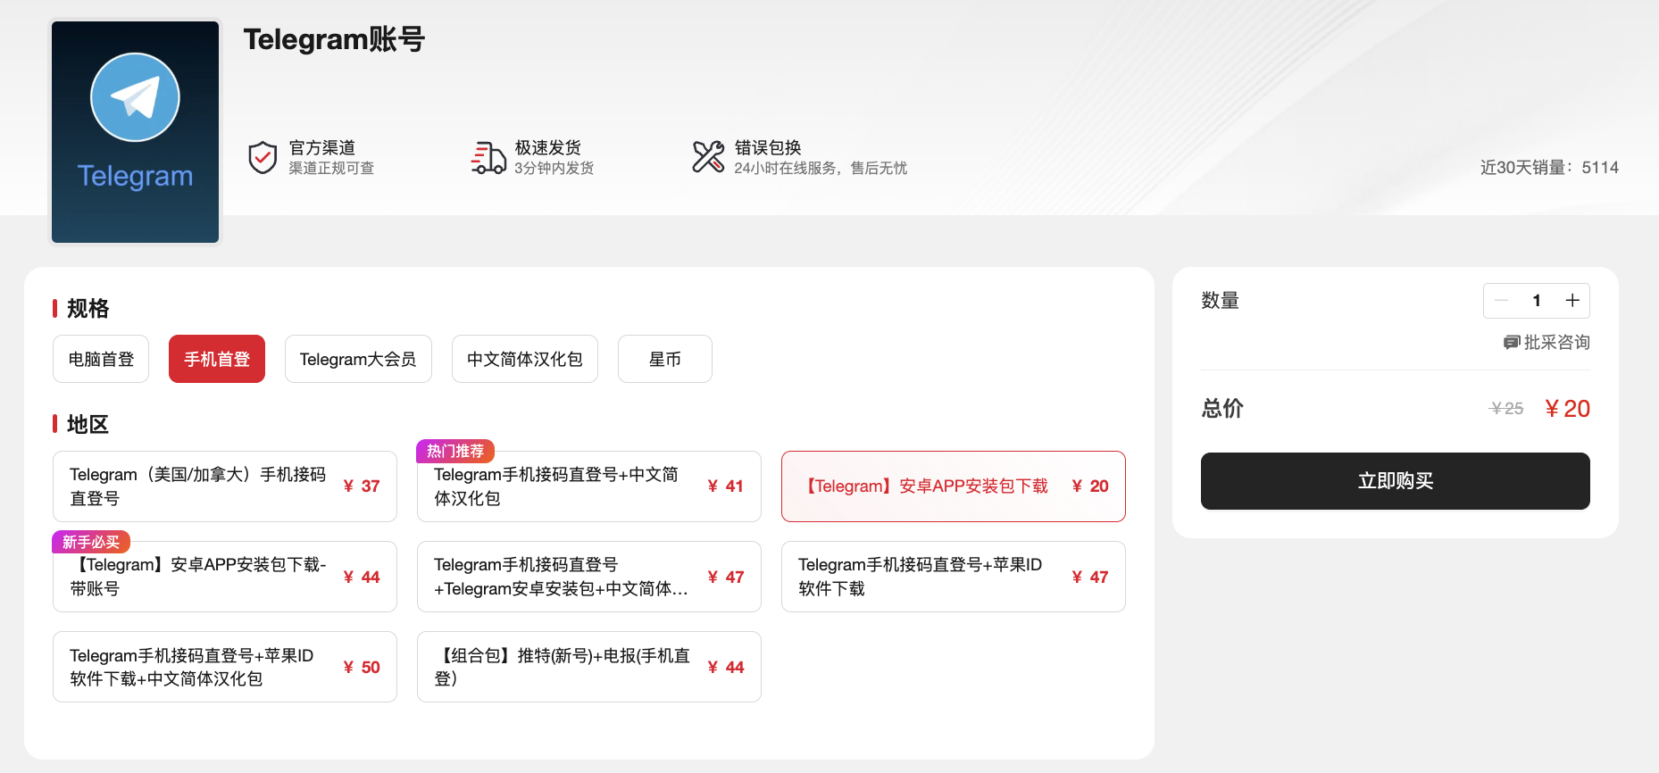Click the fast delivery truck icon
This screenshot has width=1659, height=773.
tap(488, 158)
